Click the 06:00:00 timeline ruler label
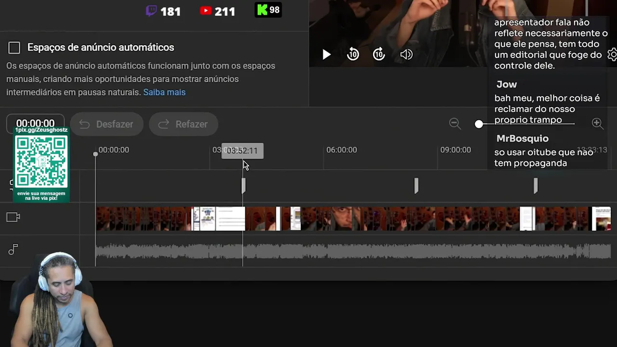The width and height of the screenshot is (617, 347). 342,150
